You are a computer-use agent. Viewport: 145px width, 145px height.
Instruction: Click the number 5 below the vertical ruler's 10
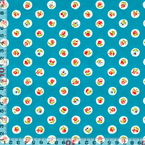coord(2,111)
